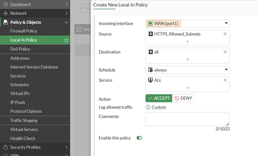The width and height of the screenshot is (257, 156).
Task: Add another Destination entry with plus
Action: click(187, 59)
